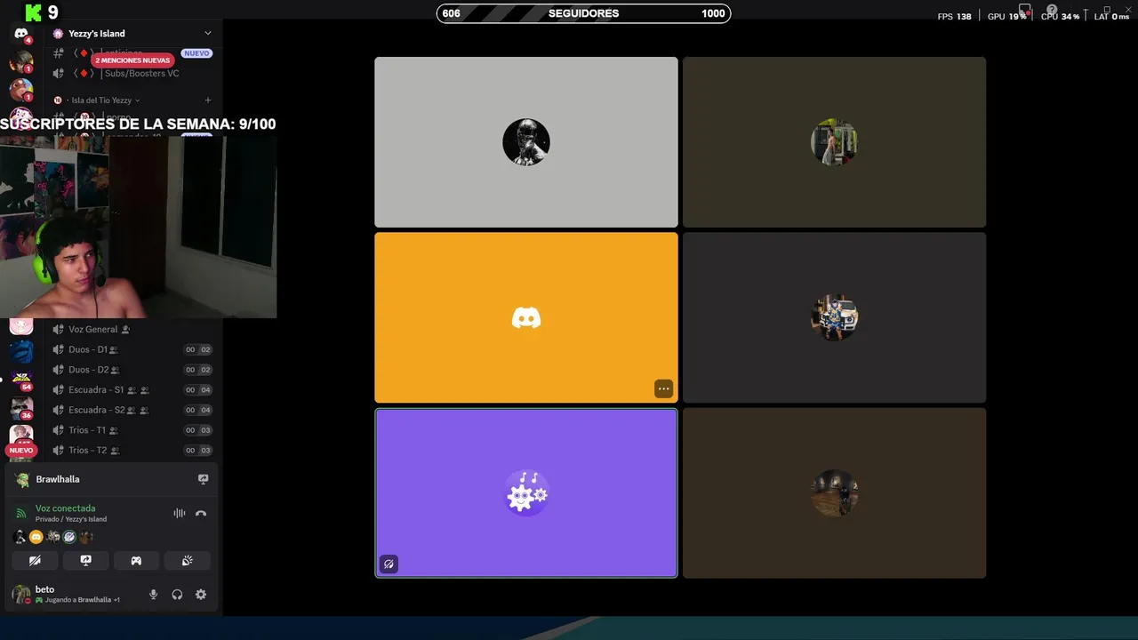Click the speaker icon beside Duos - D1
Viewport: 1138px width, 640px height.
[58, 349]
